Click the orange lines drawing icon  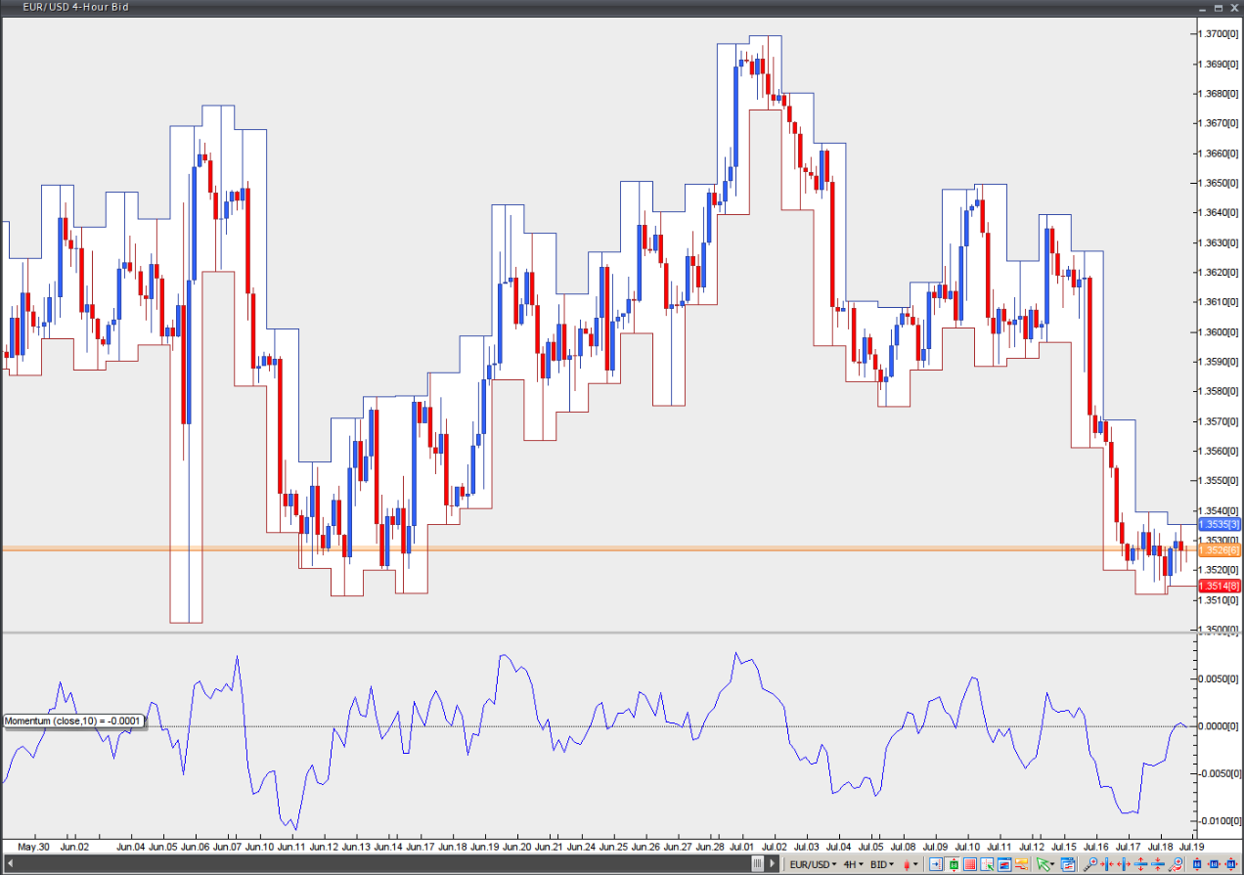tap(1021, 864)
